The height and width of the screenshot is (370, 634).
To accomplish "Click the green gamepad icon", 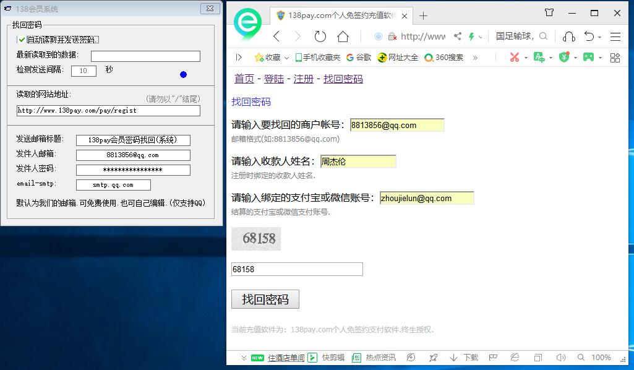I will [x=588, y=58].
